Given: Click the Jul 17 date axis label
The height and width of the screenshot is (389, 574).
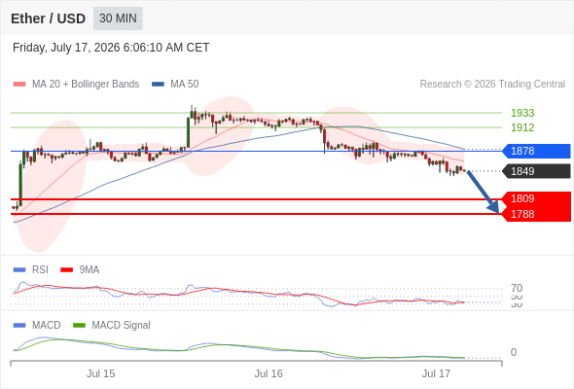Looking at the screenshot, I should point(436,373).
